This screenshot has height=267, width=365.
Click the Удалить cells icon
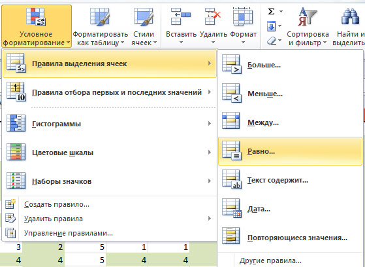click(213, 16)
